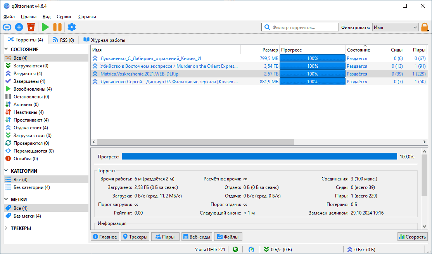Pause torrents with orange pause icon
The image size is (432, 254).
pos(57,27)
